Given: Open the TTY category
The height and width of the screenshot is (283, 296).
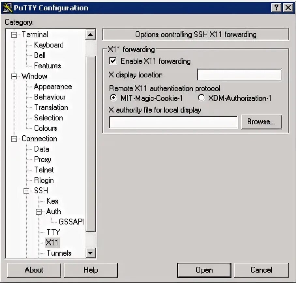Looking at the screenshot, I should [x=53, y=232].
